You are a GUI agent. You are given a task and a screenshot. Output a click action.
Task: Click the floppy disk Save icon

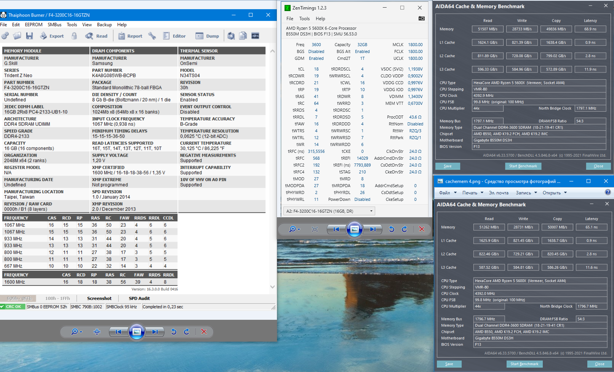tap(29, 36)
